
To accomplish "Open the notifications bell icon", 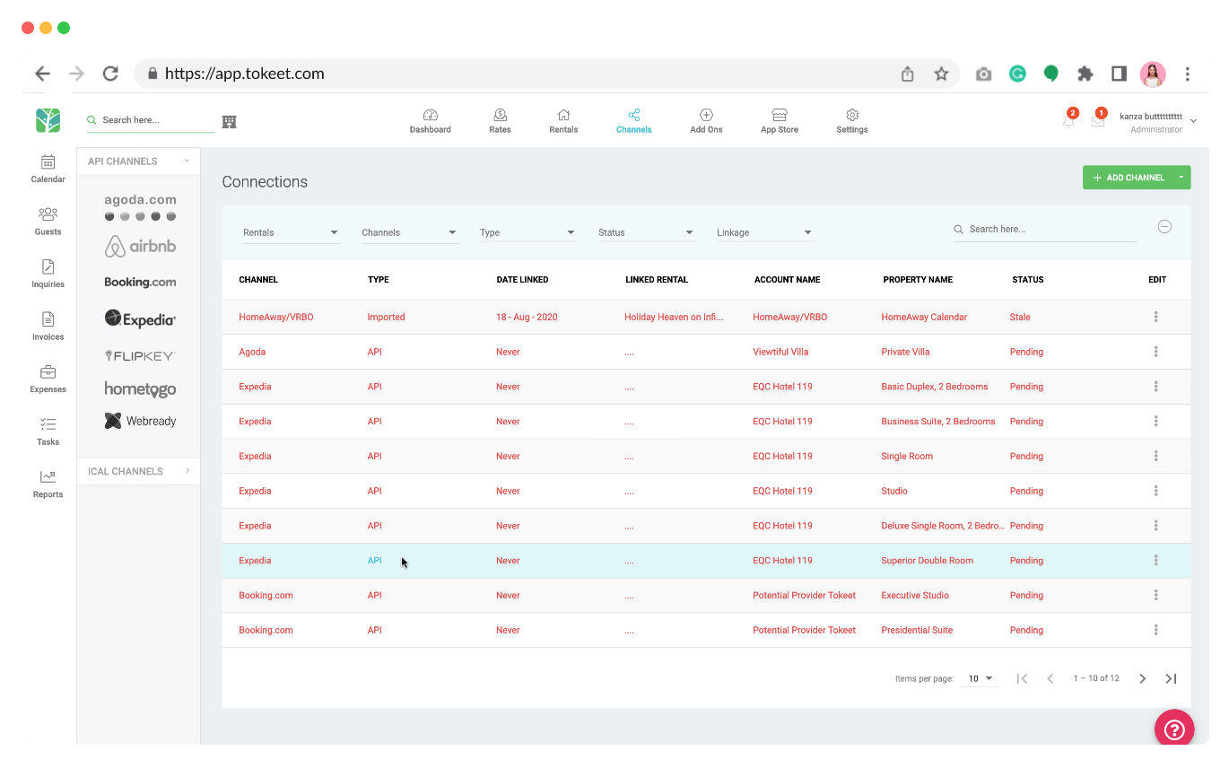I will tap(1068, 120).
